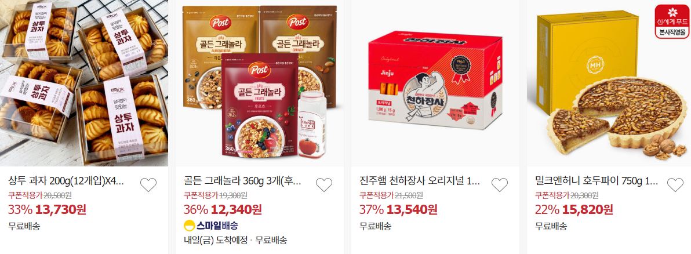Click the 22% 15,820원 price text
691x254 pixels.
574,209
